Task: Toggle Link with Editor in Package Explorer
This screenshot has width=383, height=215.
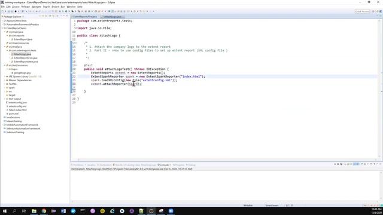Action: (x=53, y=16)
